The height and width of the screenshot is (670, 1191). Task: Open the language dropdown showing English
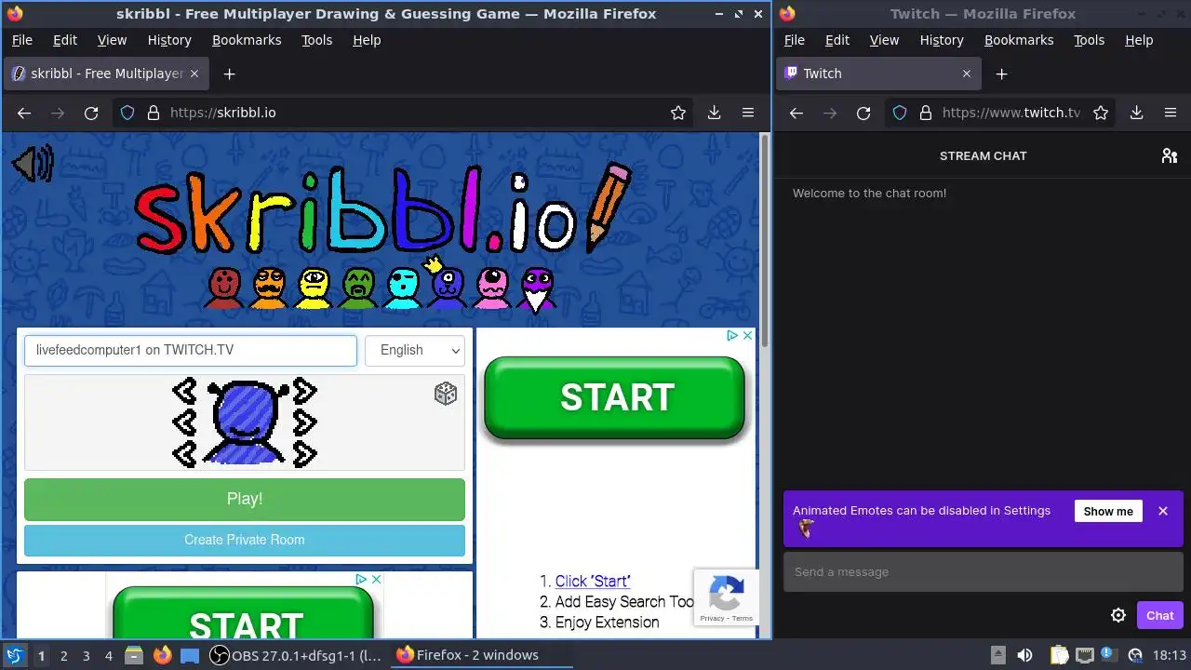click(415, 350)
